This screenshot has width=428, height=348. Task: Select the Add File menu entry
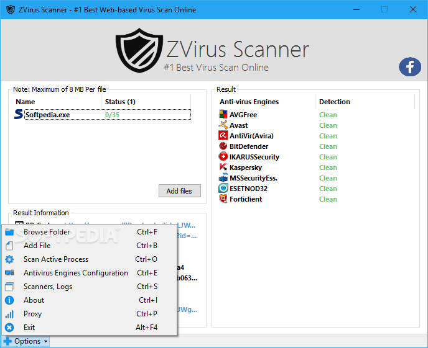(x=90, y=246)
